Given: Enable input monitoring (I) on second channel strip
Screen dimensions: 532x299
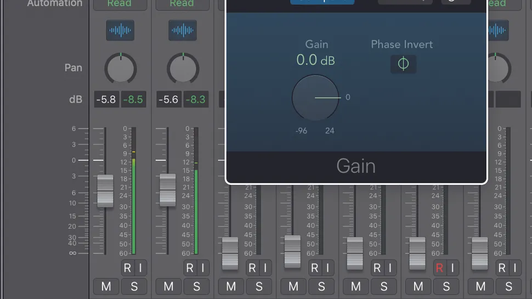Looking at the screenshot, I should point(203,268).
